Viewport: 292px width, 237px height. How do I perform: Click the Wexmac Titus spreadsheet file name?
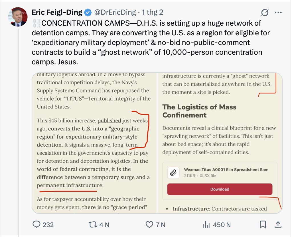[x=226, y=169]
